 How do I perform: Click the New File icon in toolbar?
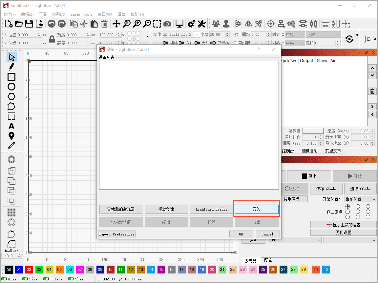[x=9, y=24]
